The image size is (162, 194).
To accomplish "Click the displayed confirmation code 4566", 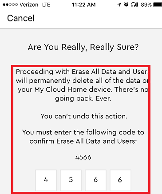I will coord(83,157).
